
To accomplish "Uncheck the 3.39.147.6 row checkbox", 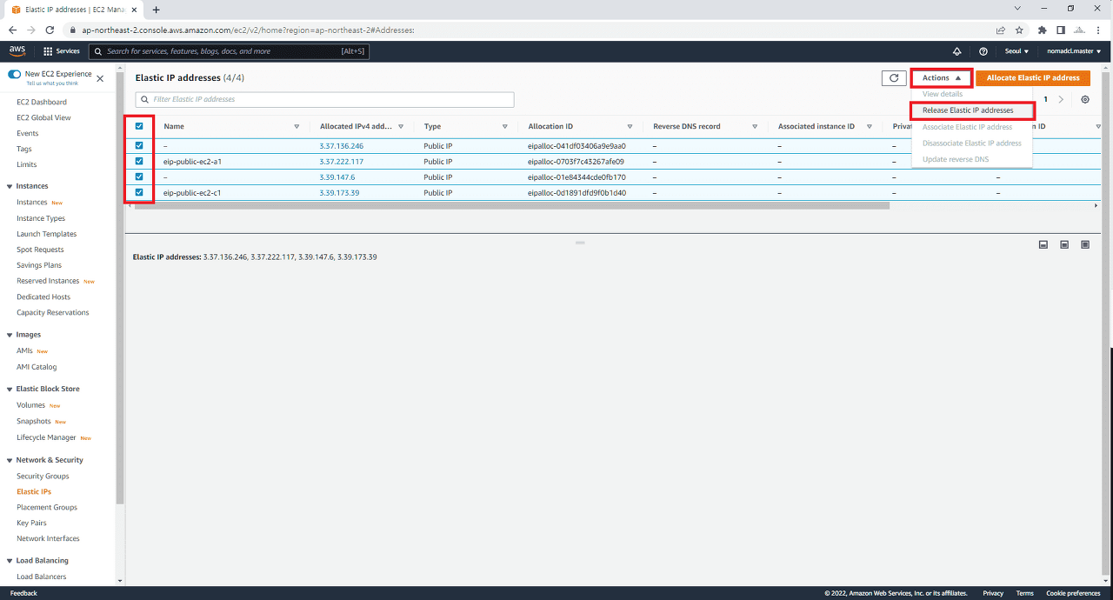I will [139, 177].
